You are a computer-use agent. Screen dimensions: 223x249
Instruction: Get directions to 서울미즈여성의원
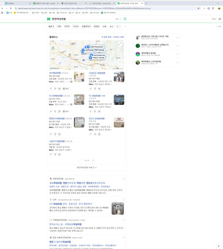[x=51, y=154]
